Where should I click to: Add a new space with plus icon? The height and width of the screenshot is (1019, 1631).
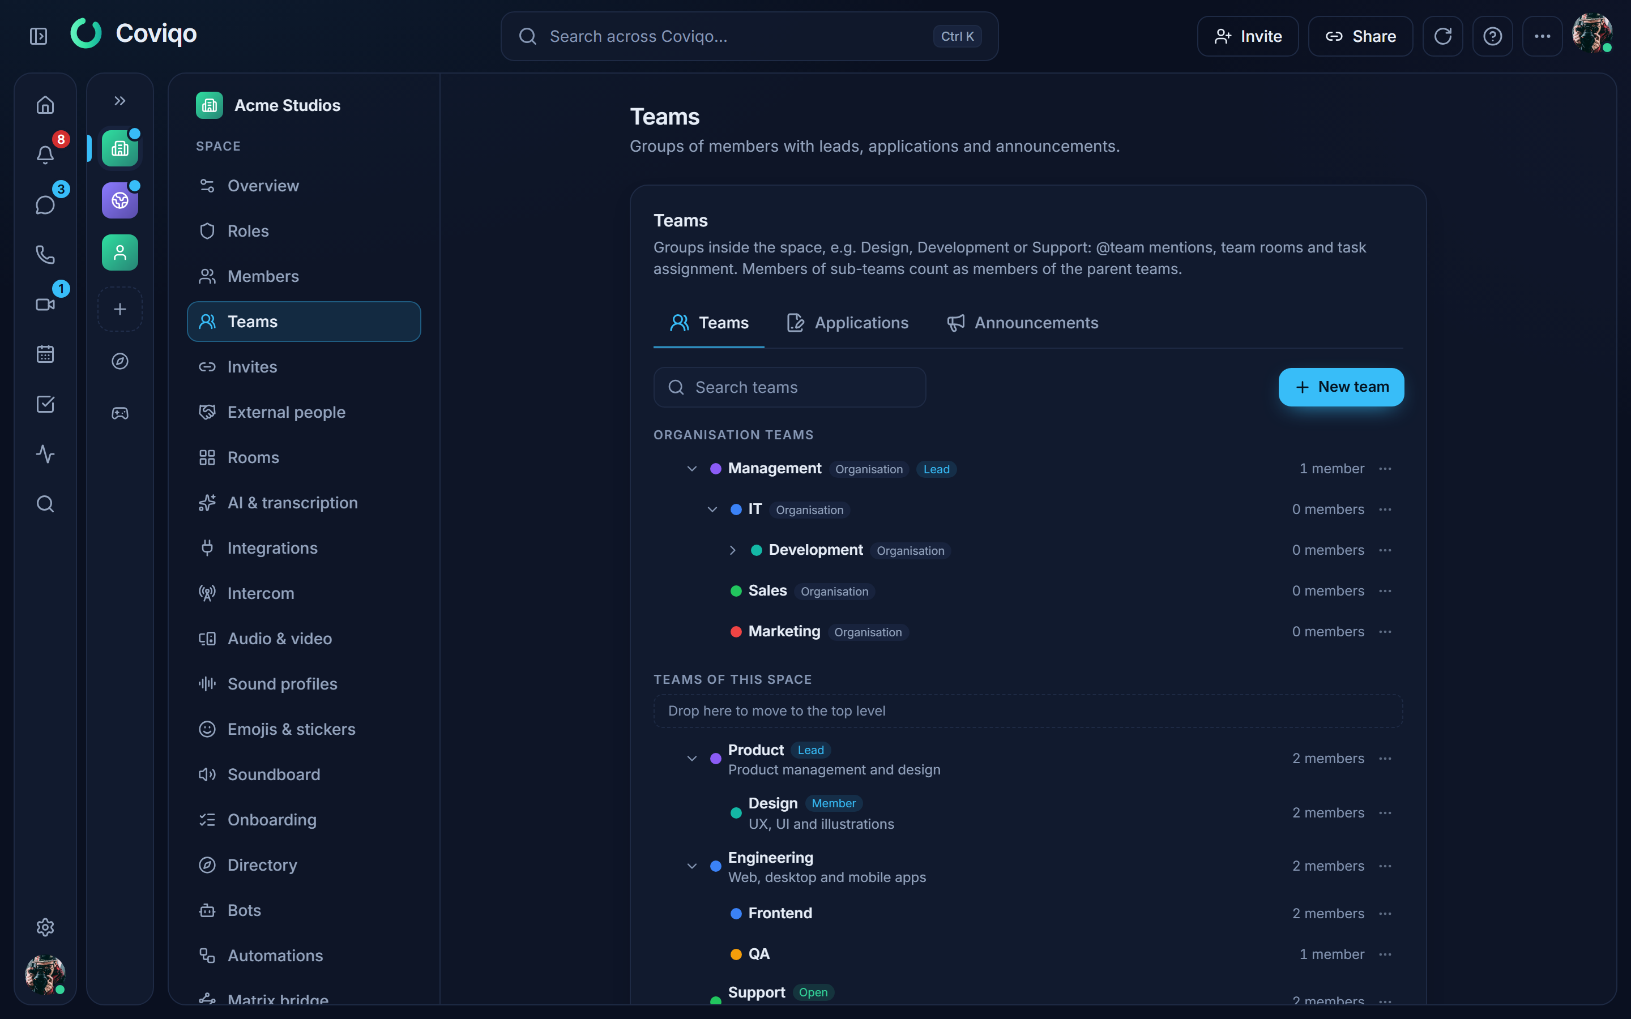120,309
